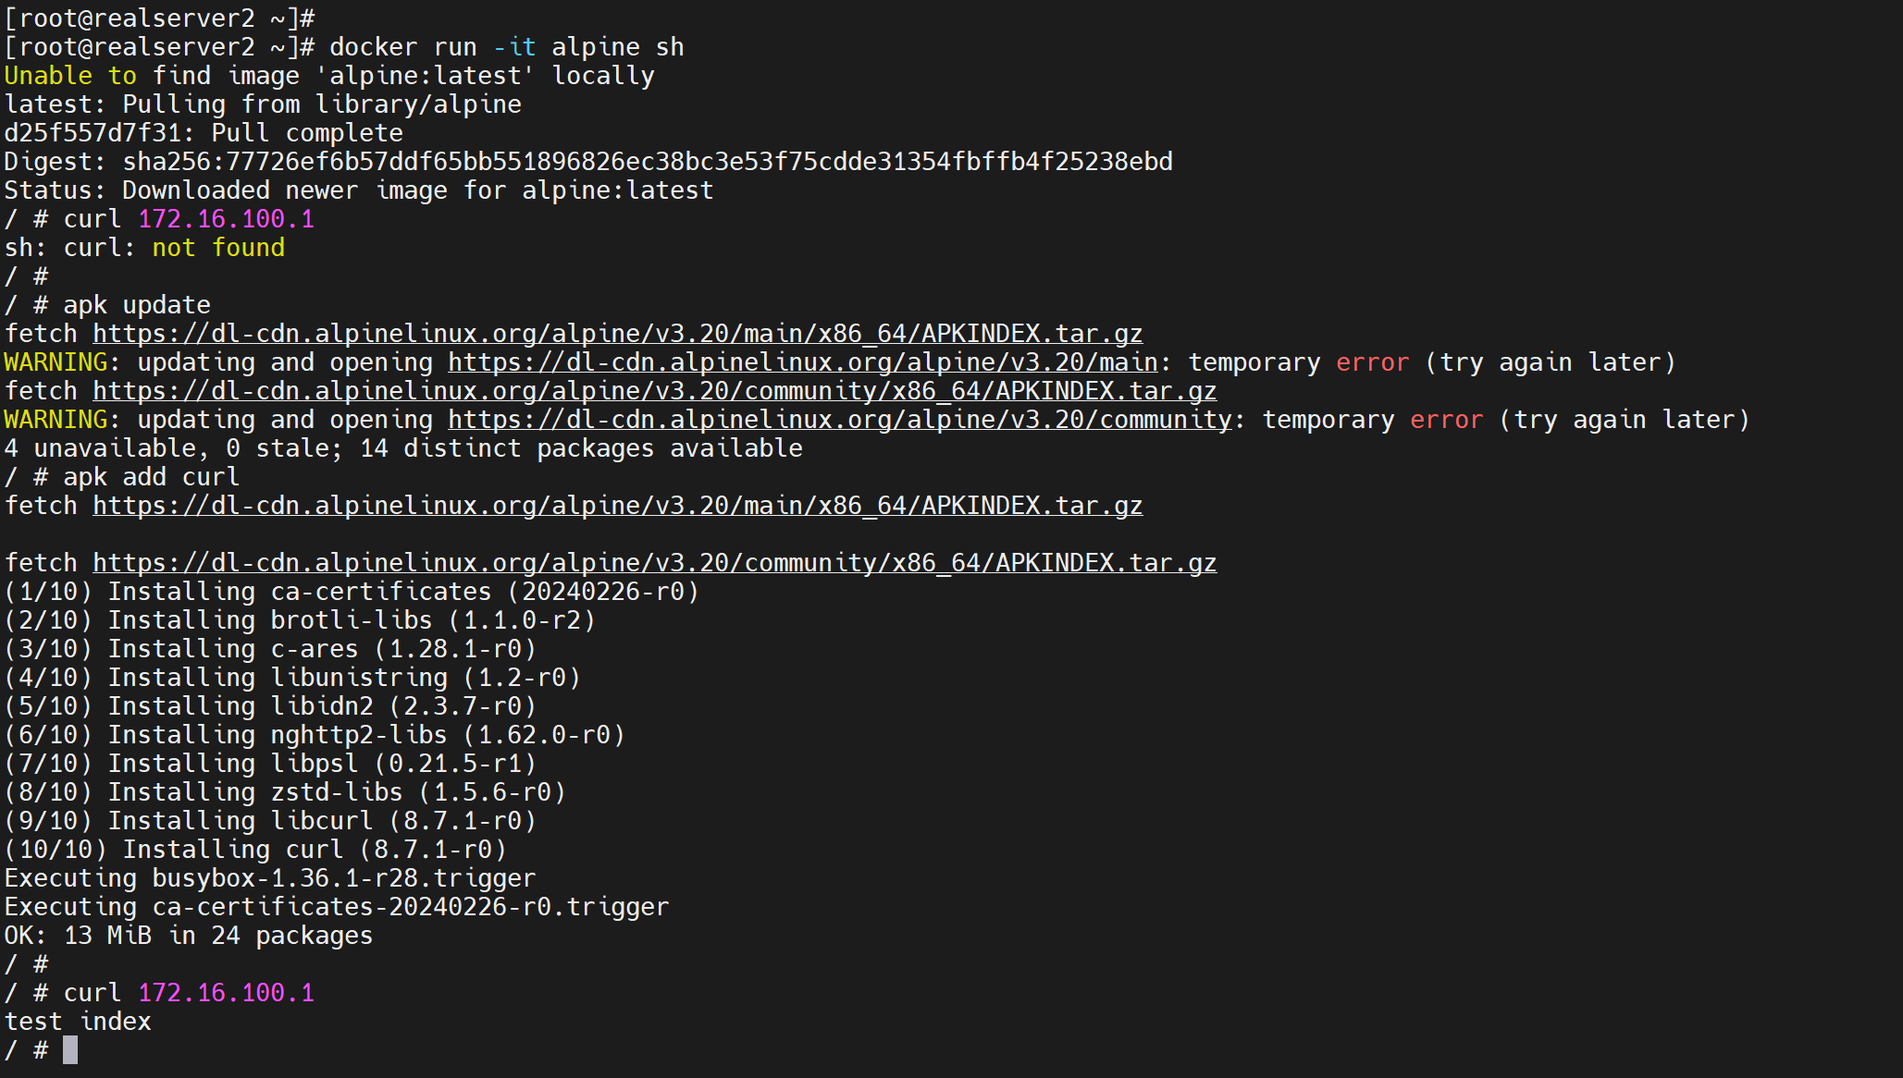Click the 'apk add curl' command text
Viewport: 1903px width, 1078px height.
point(151,477)
